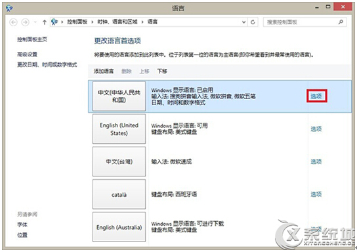This screenshot has width=357, height=252.
Task: Click text Windows 显示语言: 可进行下载
Action: click(188, 224)
